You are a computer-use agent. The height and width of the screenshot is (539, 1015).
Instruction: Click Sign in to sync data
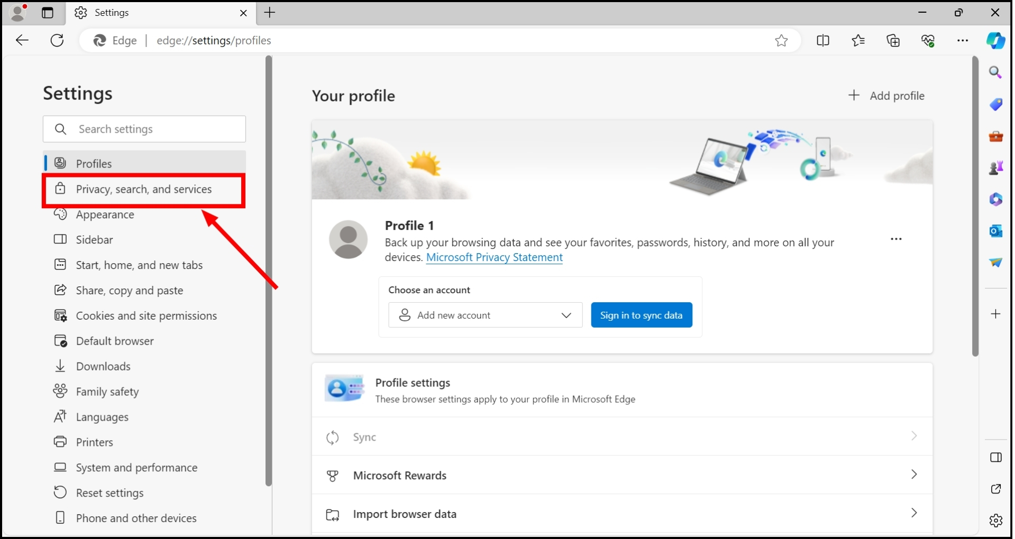(x=641, y=315)
